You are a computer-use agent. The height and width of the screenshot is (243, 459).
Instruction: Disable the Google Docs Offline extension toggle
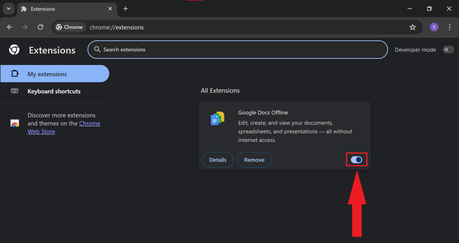tap(356, 160)
